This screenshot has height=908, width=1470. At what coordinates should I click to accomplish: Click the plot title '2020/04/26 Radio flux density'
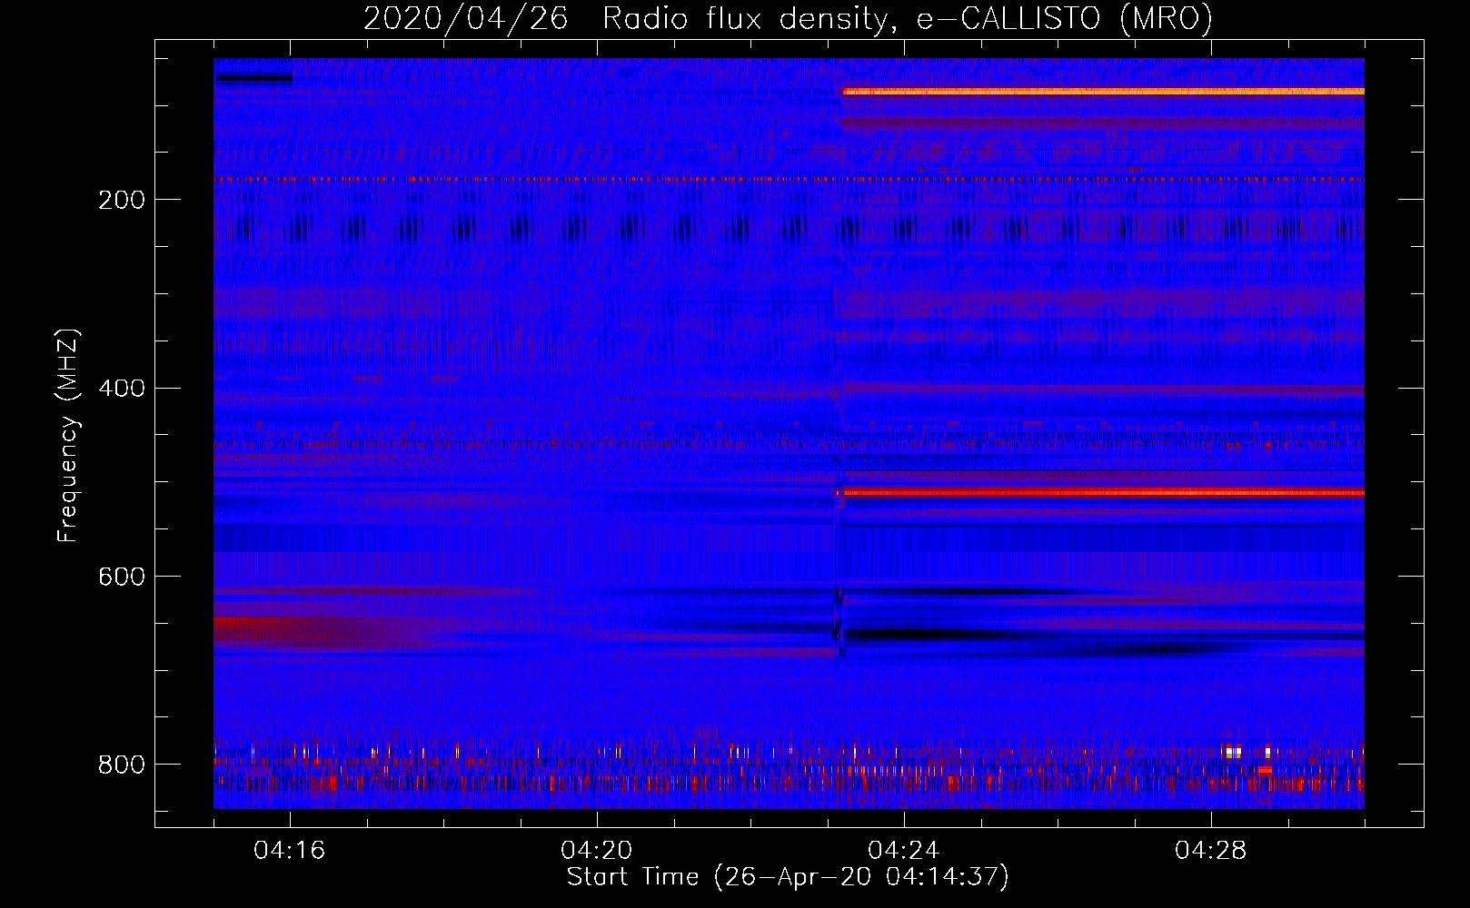[625, 18]
